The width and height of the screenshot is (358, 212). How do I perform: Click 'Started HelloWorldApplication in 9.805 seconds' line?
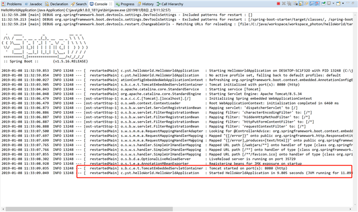click(177, 173)
